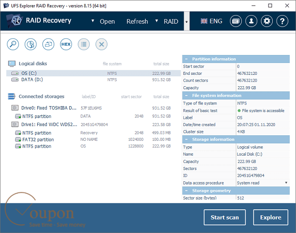Image resolution: width=296 pixels, height=233 pixels.
Task: Click the Date/time created value 20:07:25 01.11.2020
Action: click(x=256, y=125)
